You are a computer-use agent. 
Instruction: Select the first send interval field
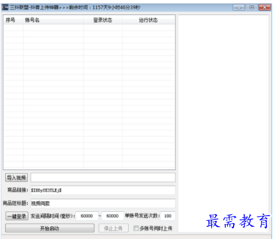point(87,216)
